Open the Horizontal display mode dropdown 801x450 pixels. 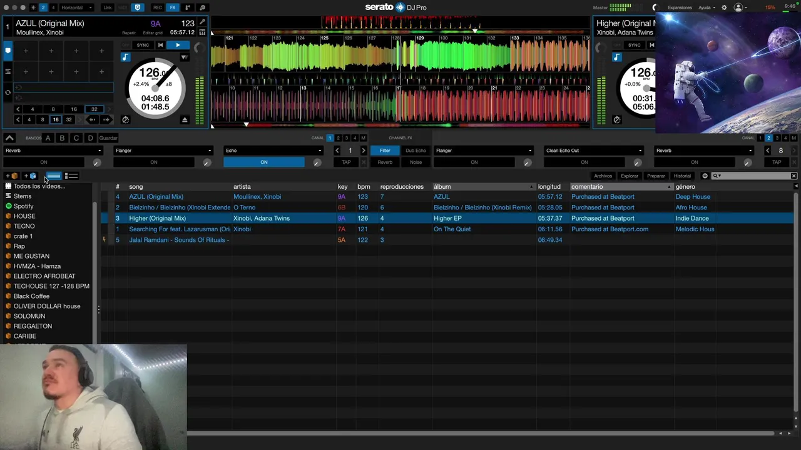click(x=77, y=7)
